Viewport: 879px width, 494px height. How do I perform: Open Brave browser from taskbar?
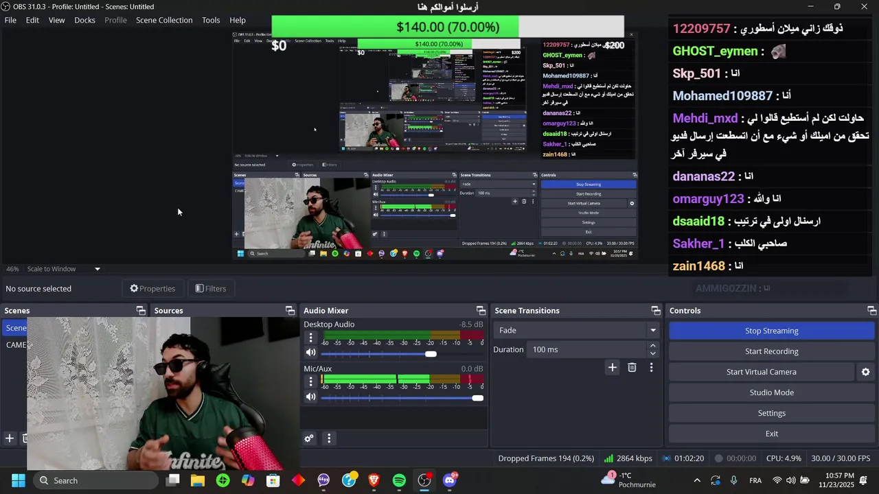(374, 480)
